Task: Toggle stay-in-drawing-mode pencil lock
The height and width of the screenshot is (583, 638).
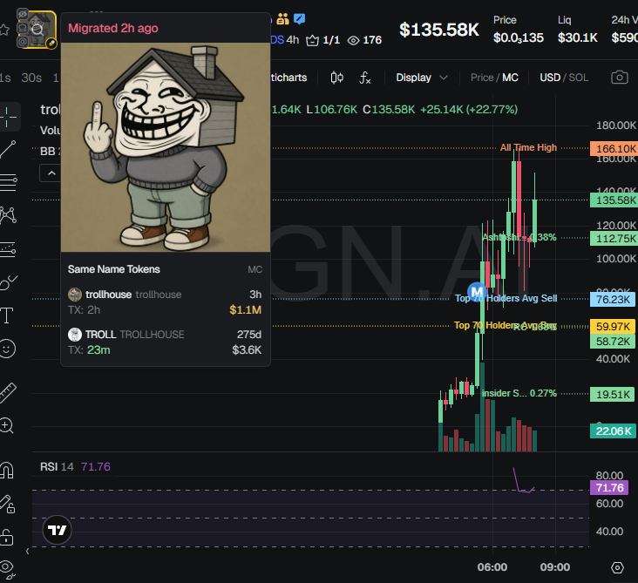Action: pyautogui.click(x=7, y=504)
